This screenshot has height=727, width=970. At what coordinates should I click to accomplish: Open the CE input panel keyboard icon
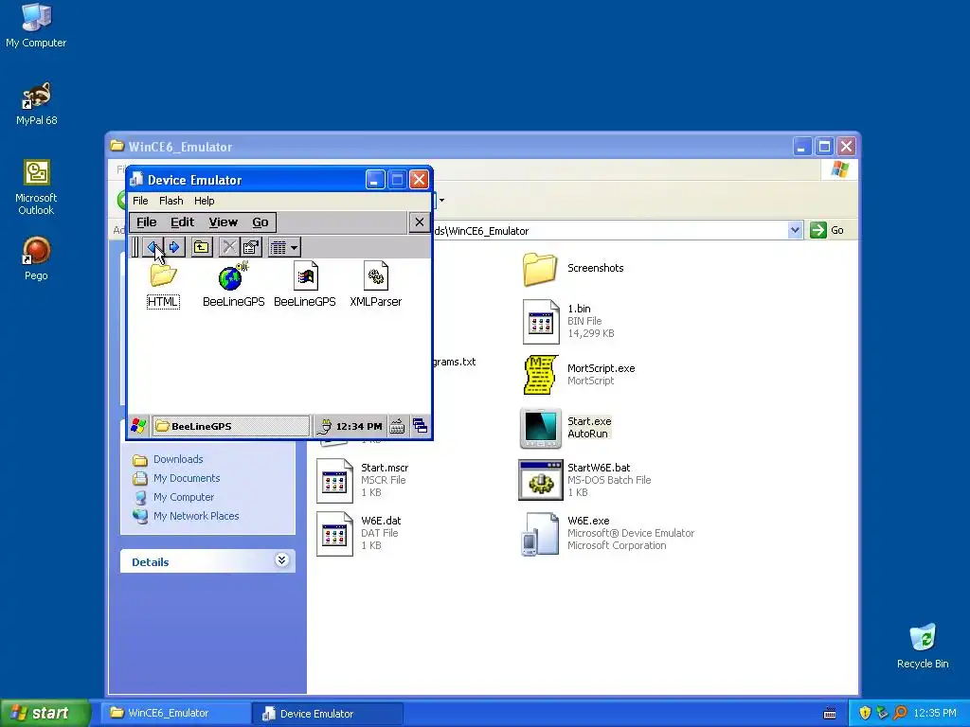coord(397,426)
